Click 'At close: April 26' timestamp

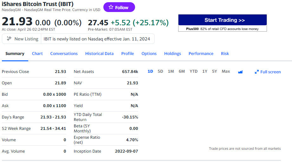[x=29, y=29]
